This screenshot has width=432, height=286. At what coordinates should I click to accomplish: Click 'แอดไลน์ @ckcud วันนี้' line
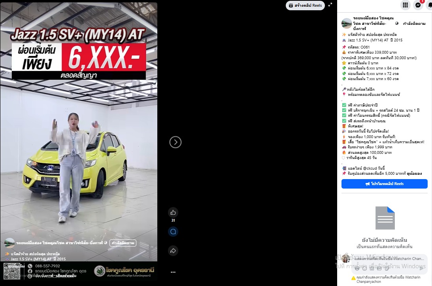(x=366, y=168)
